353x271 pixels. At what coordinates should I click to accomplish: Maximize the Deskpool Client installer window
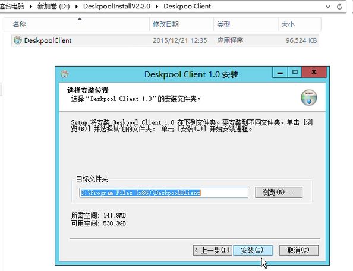pyautogui.click(x=295, y=73)
